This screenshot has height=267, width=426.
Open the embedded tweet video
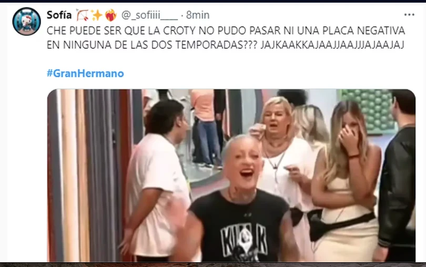[231, 176]
